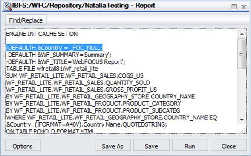Close the window using the X icon
Image resolution: width=251 pixels, height=156 pixels.
[x=244, y=7]
